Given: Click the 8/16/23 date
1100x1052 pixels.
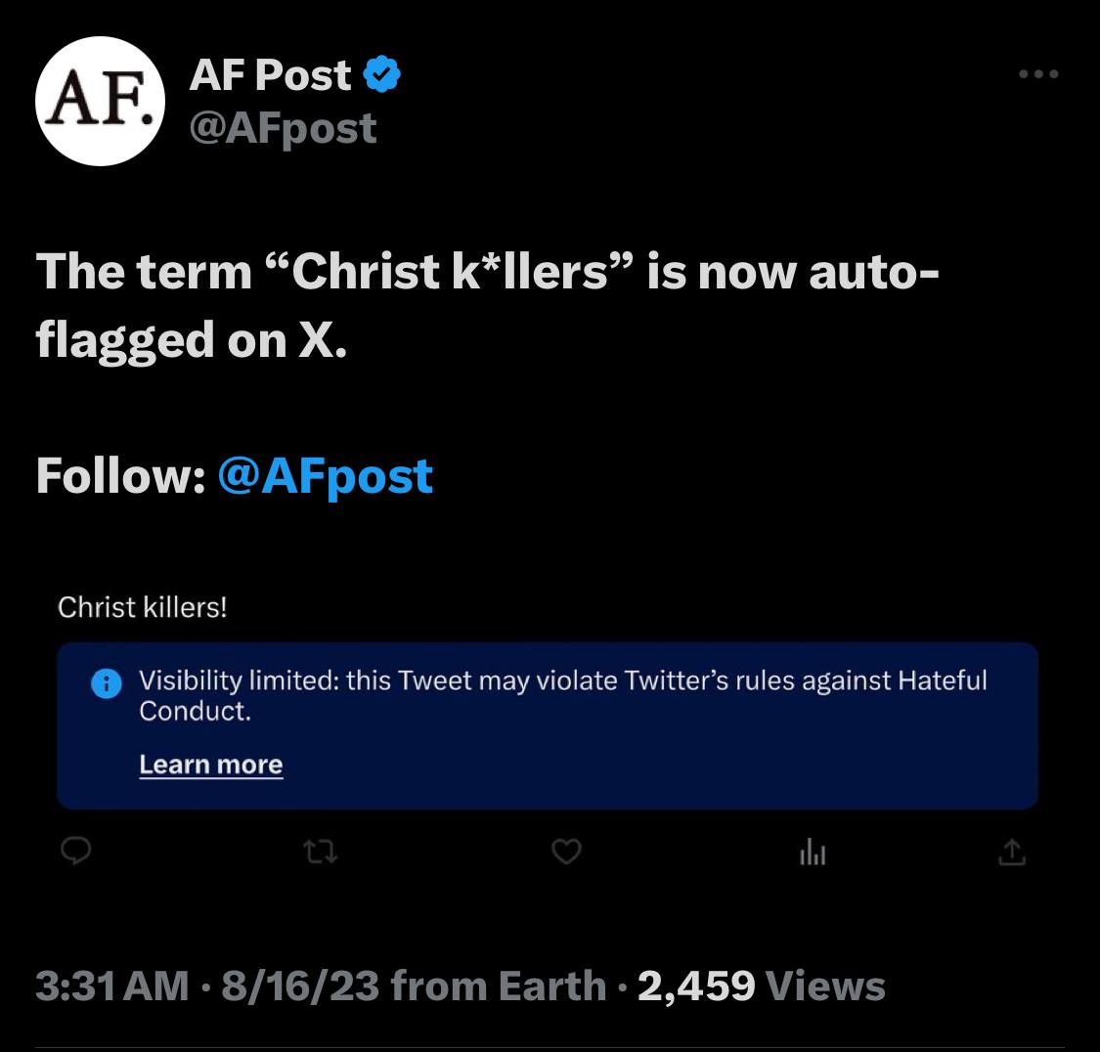Looking at the screenshot, I should pos(300,986).
